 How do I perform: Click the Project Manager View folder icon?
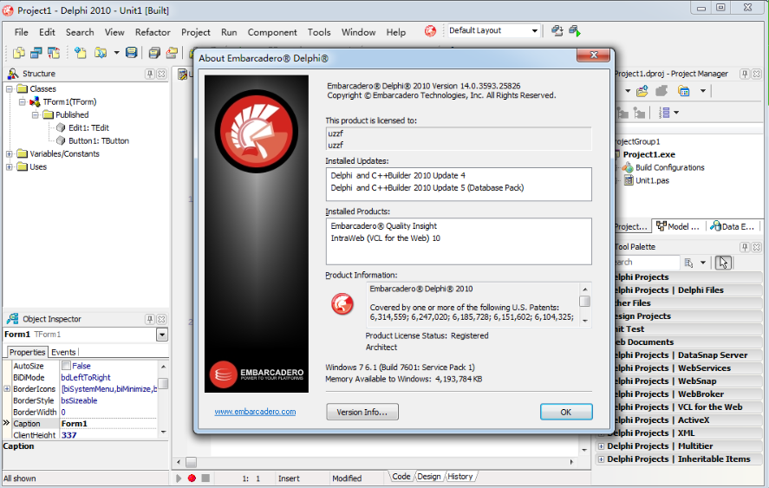(684, 91)
